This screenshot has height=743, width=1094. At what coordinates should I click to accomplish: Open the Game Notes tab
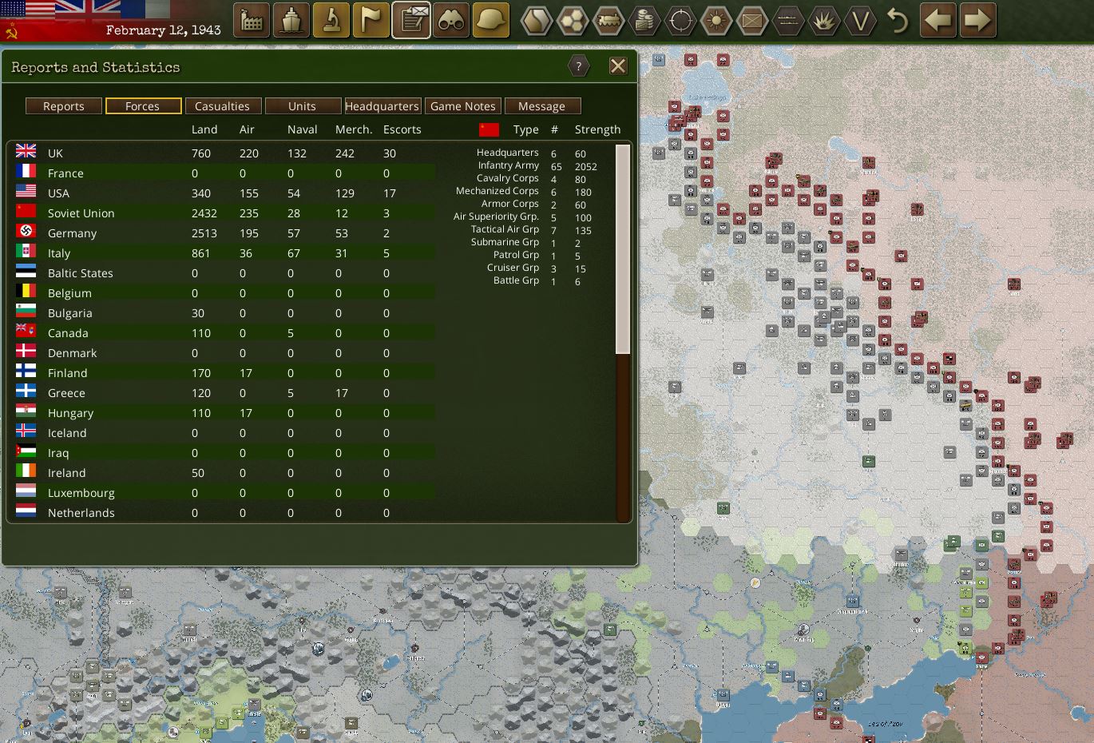(463, 106)
